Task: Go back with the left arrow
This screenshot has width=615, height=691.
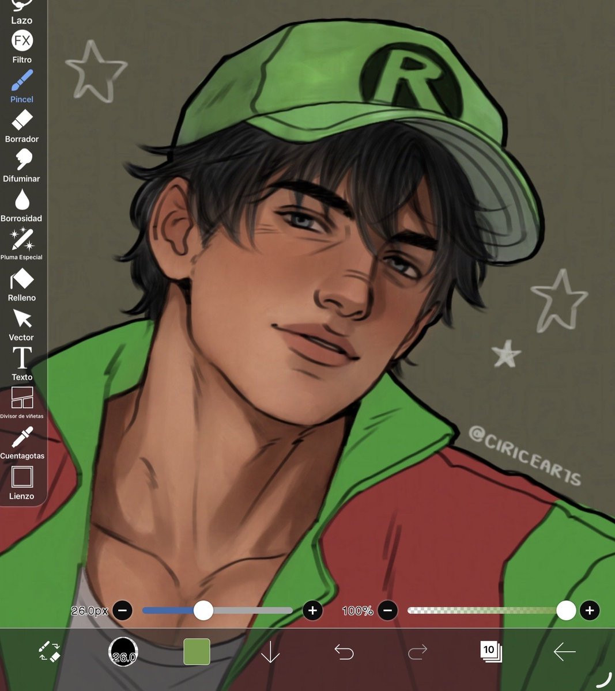Action: 564,652
